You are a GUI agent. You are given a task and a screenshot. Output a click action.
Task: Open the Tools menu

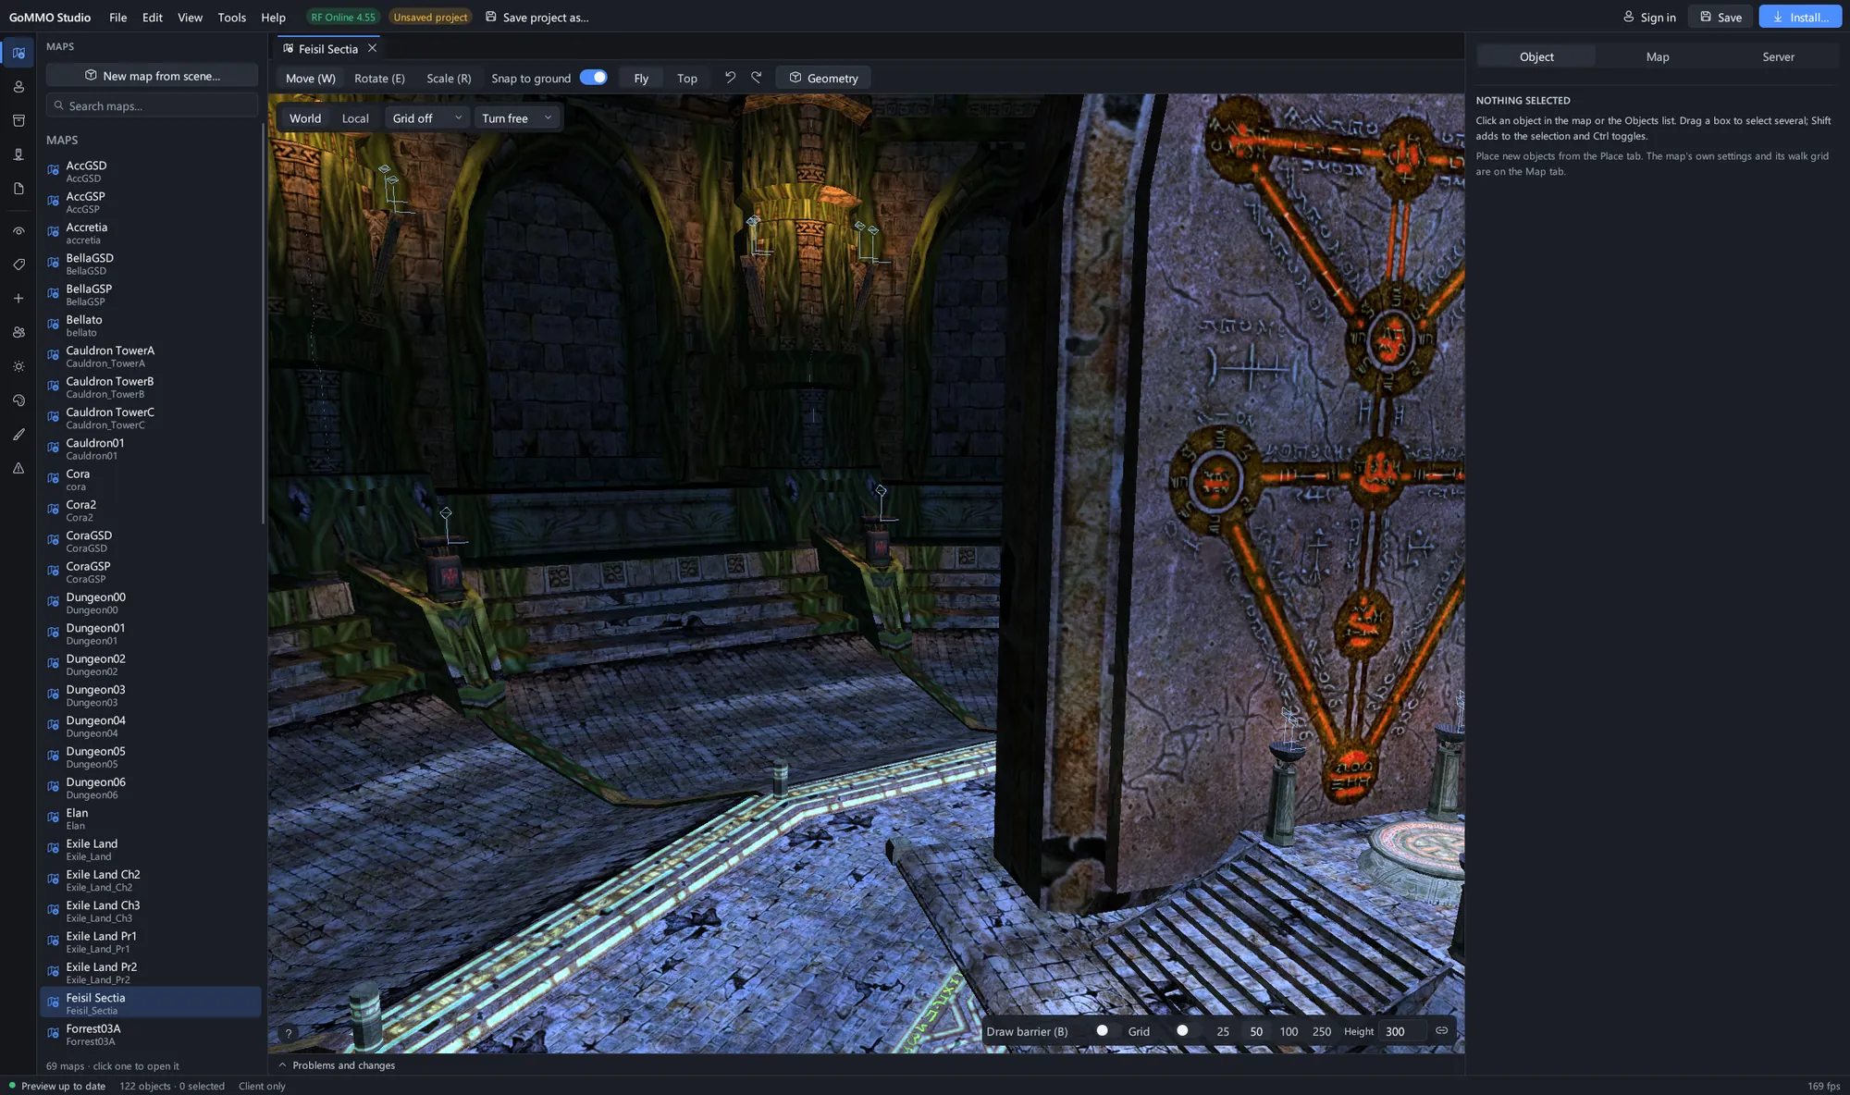click(231, 17)
